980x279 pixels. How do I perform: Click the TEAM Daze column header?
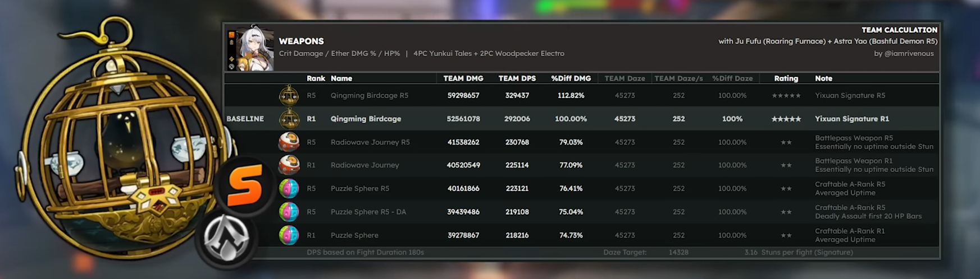point(625,78)
